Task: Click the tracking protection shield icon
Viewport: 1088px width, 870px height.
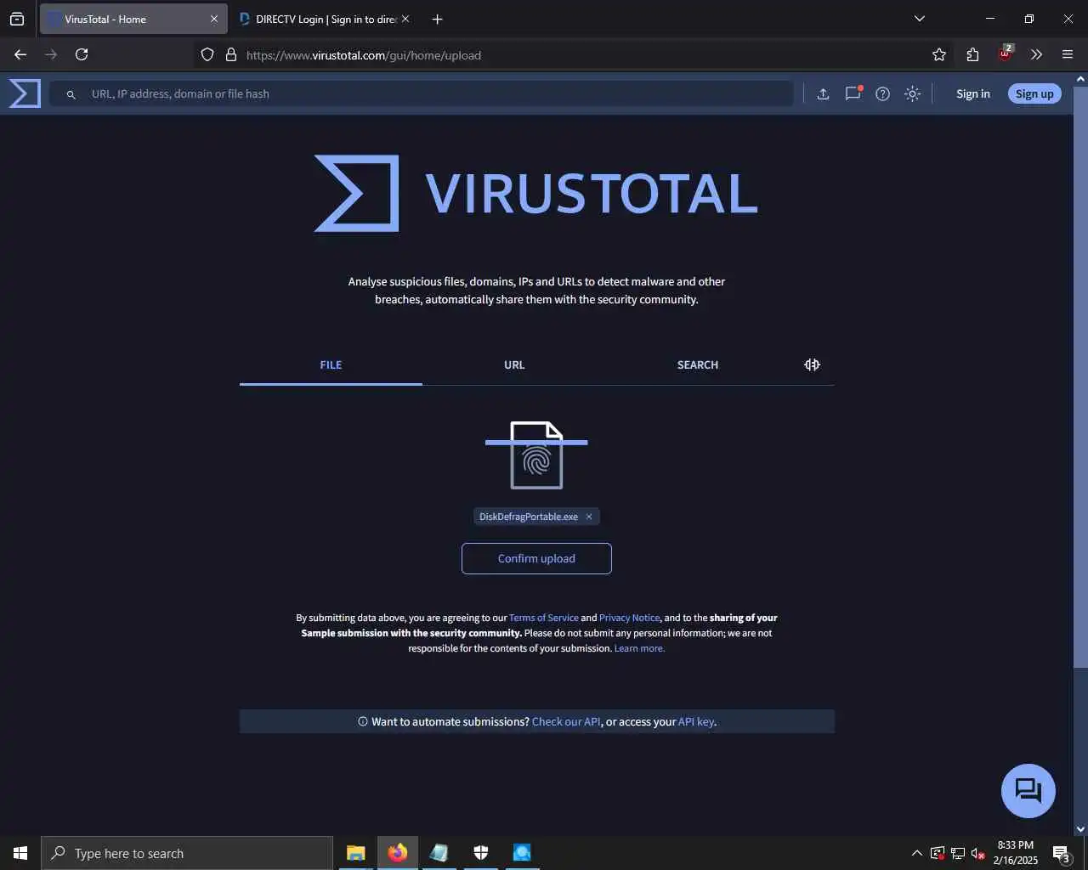Action: (x=207, y=54)
